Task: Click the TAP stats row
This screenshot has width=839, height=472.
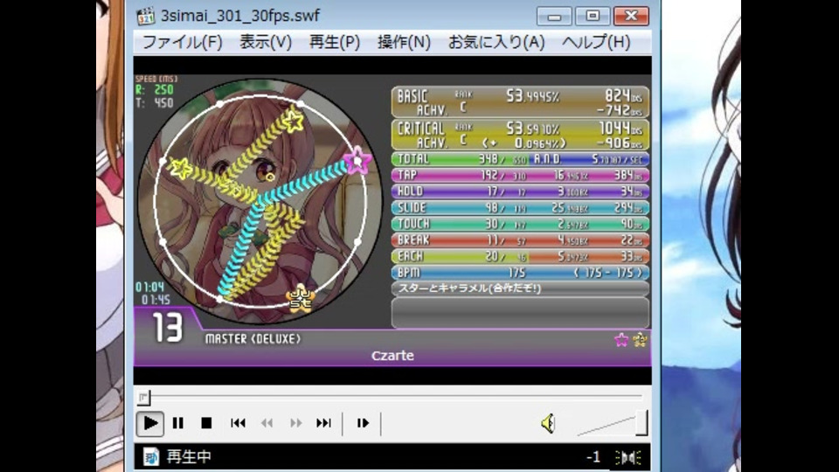Action: pyautogui.click(x=520, y=175)
